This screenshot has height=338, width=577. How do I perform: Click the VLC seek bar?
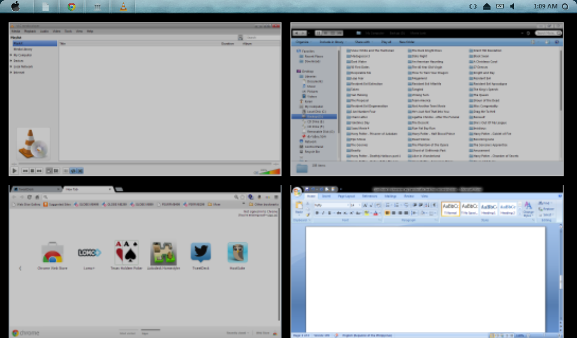145,163
